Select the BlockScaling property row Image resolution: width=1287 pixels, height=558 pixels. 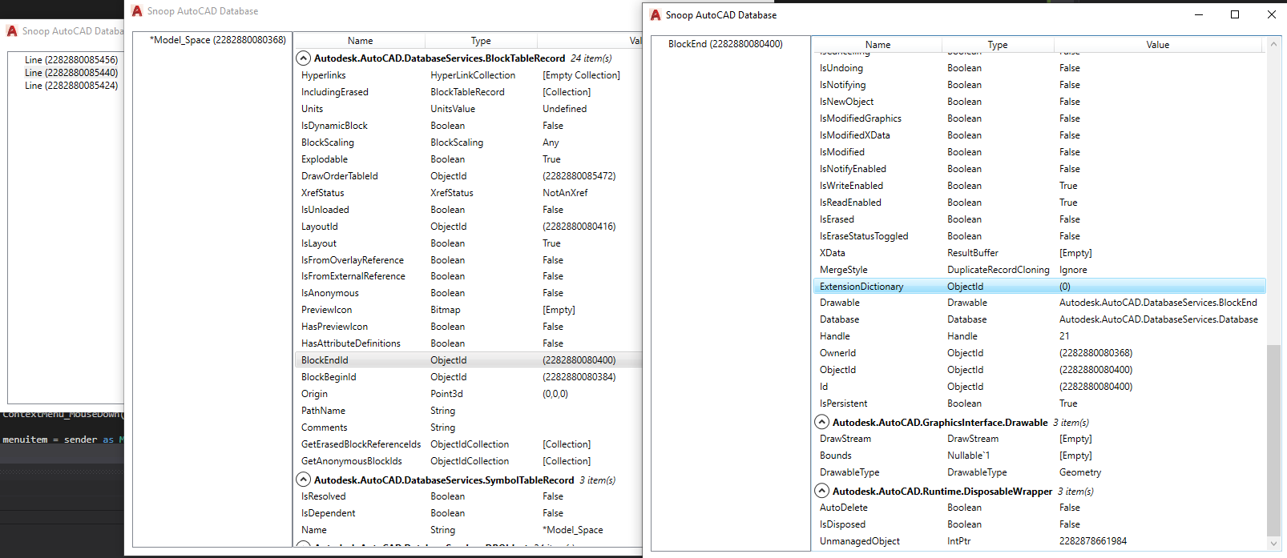(469, 143)
